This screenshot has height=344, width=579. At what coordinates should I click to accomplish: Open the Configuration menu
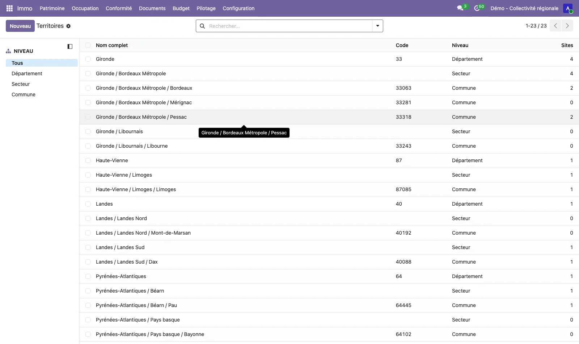238,8
